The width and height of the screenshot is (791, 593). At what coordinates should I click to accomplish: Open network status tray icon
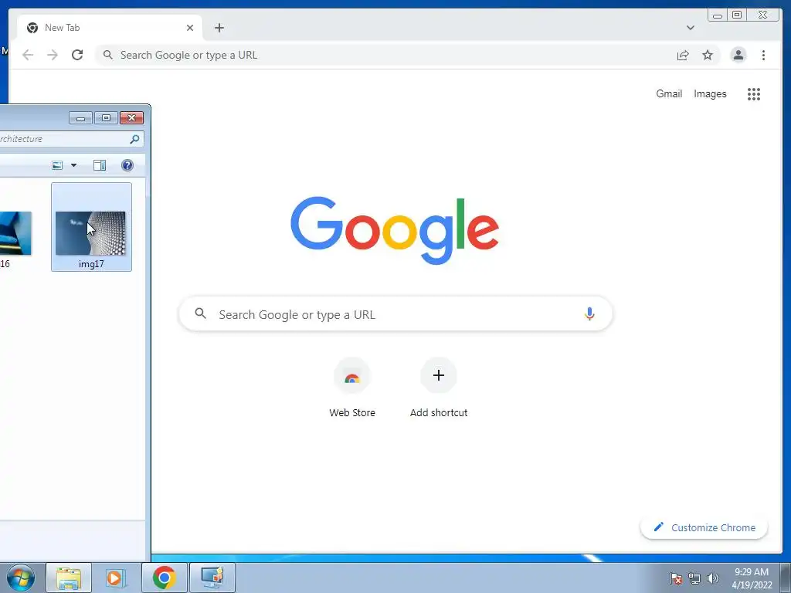(694, 578)
